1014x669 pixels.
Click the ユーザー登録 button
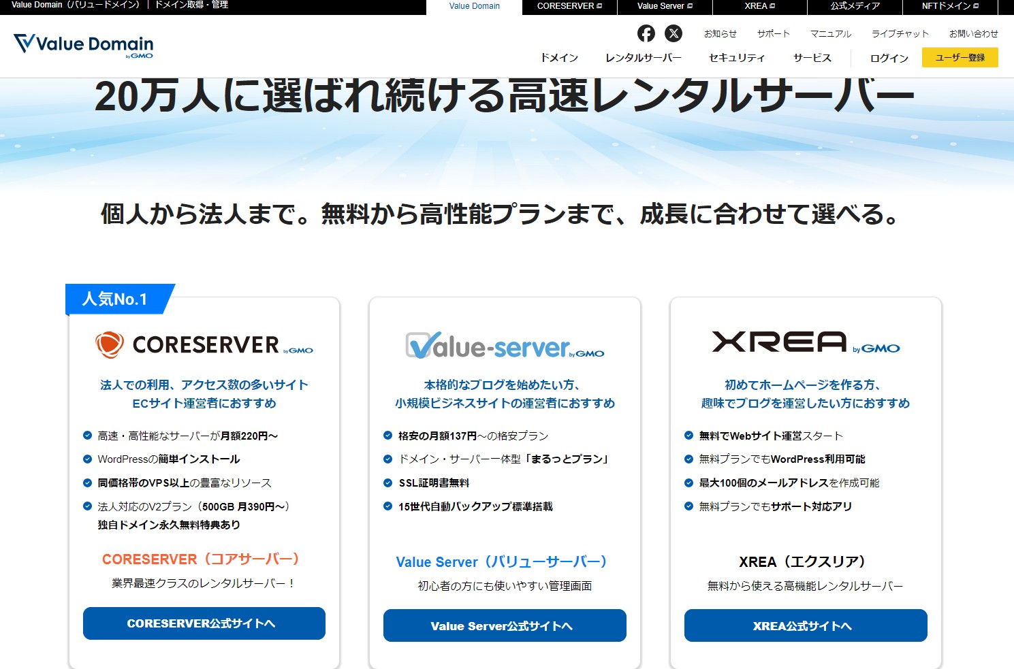(x=960, y=57)
